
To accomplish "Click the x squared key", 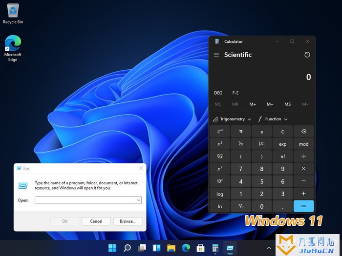I will (220, 144).
